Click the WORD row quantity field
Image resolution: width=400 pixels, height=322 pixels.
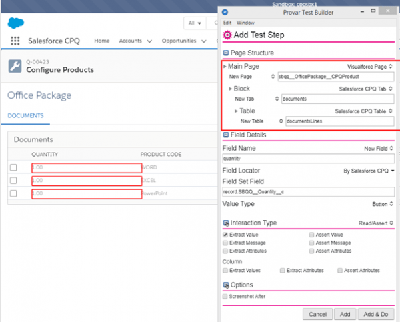coord(87,167)
